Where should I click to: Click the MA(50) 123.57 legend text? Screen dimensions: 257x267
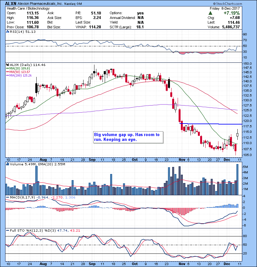click(20, 72)
